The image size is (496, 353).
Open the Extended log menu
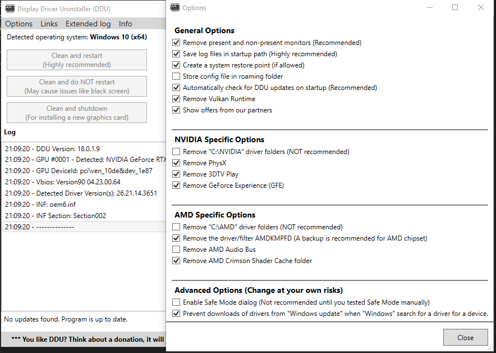88,24
